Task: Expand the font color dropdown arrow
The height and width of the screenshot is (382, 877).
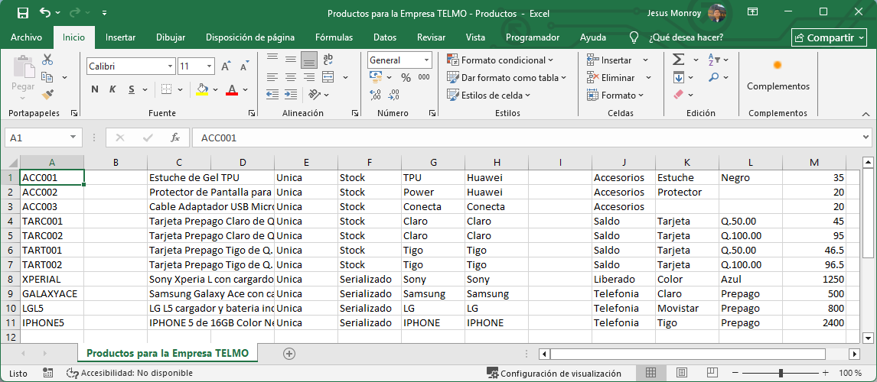Action: 245,89
